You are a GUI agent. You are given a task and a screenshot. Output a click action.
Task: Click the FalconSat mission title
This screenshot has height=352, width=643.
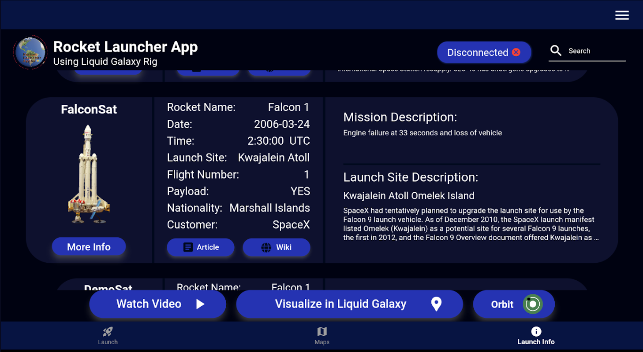tap(89, 110)
